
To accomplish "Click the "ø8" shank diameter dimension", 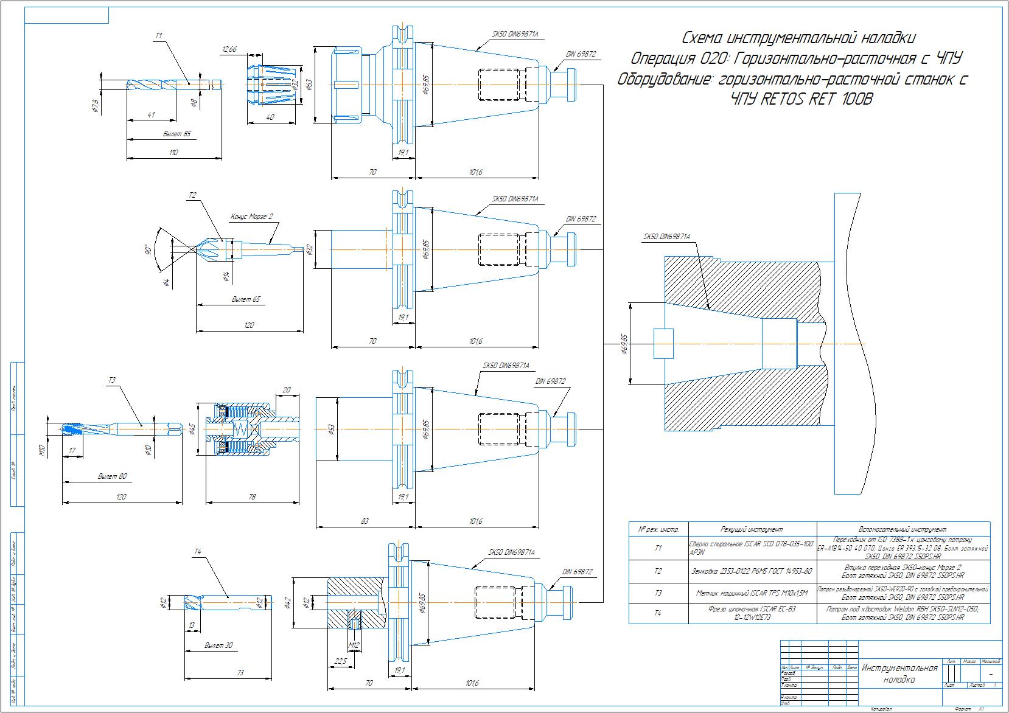I will (x=194, y=103).
